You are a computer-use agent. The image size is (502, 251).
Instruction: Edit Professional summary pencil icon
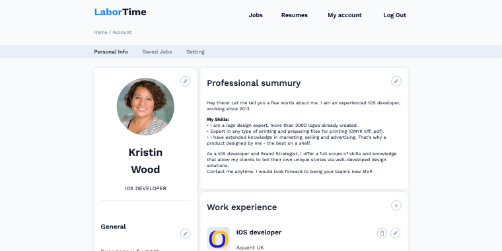[x=396, y=81]
